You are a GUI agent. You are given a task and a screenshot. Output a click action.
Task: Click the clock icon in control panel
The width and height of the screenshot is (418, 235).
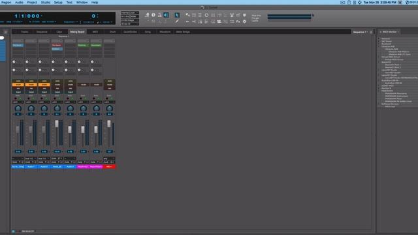[x=153, y=15]
